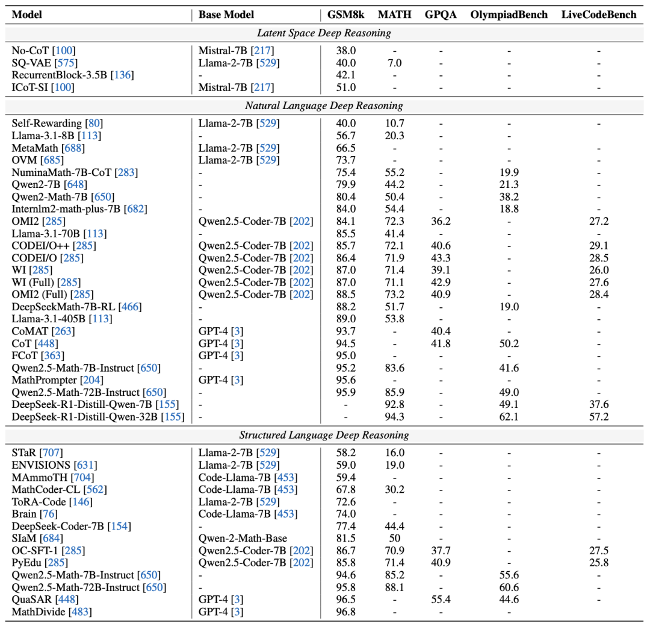Follow the ENVISIONS reference [631]

[85, 465]
